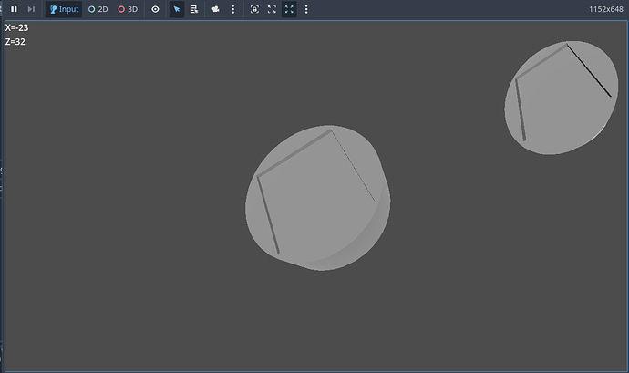Click the keep aspect ratio icon
The width and height of the screenshot is (629, 373).
(272, 9)
